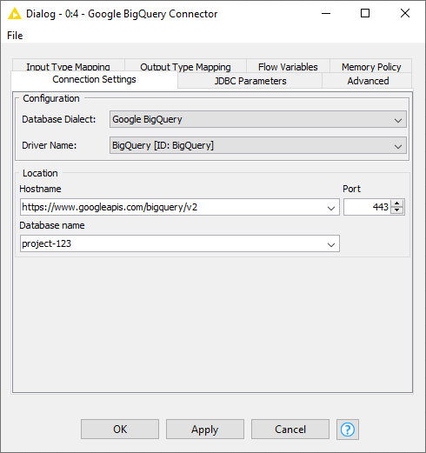Viewport: 426px width, 453px height.
Task: Decrease port with down stepper arrow
Action: coord(396,210)
